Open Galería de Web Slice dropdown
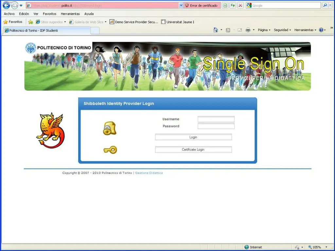This screenshot has width=335, height=251. click(106, 22)
